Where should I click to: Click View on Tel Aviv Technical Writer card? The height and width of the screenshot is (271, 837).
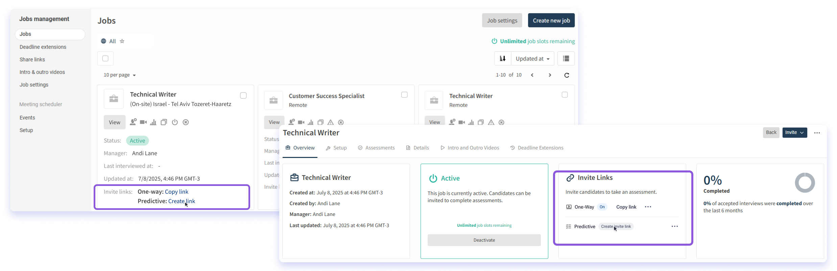(x=115, y=122)
